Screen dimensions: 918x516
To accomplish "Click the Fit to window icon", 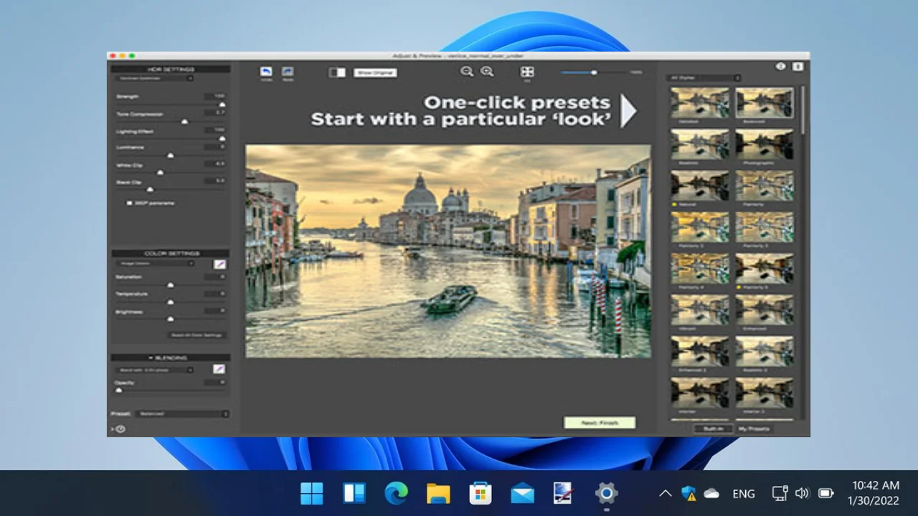I will pos(527,72).
